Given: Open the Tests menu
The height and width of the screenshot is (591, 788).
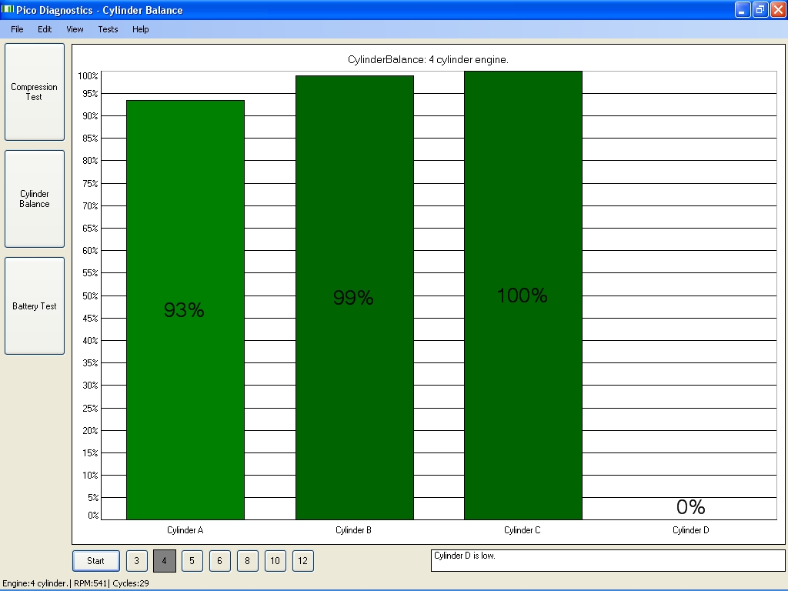Looking at the screenshot, I should 108,29.
